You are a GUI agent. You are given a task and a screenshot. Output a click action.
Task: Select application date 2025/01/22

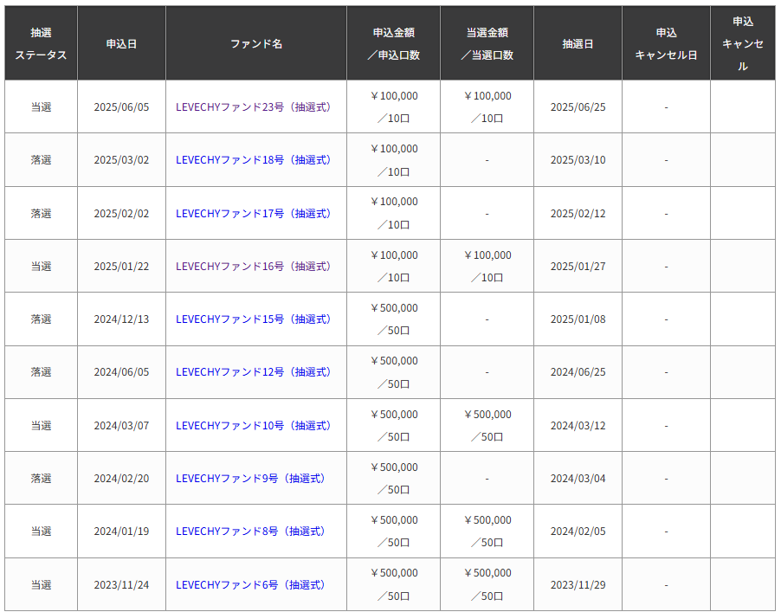[x=121, y=266]
